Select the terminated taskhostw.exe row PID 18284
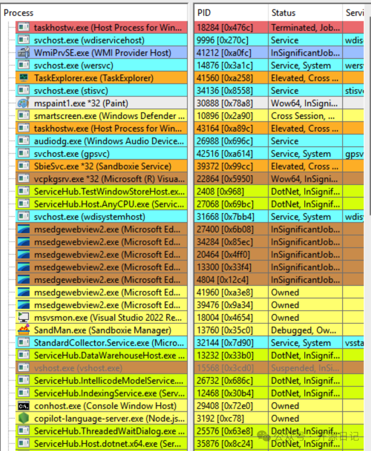This screenshot has height=451, width=371. coord(102,27)
